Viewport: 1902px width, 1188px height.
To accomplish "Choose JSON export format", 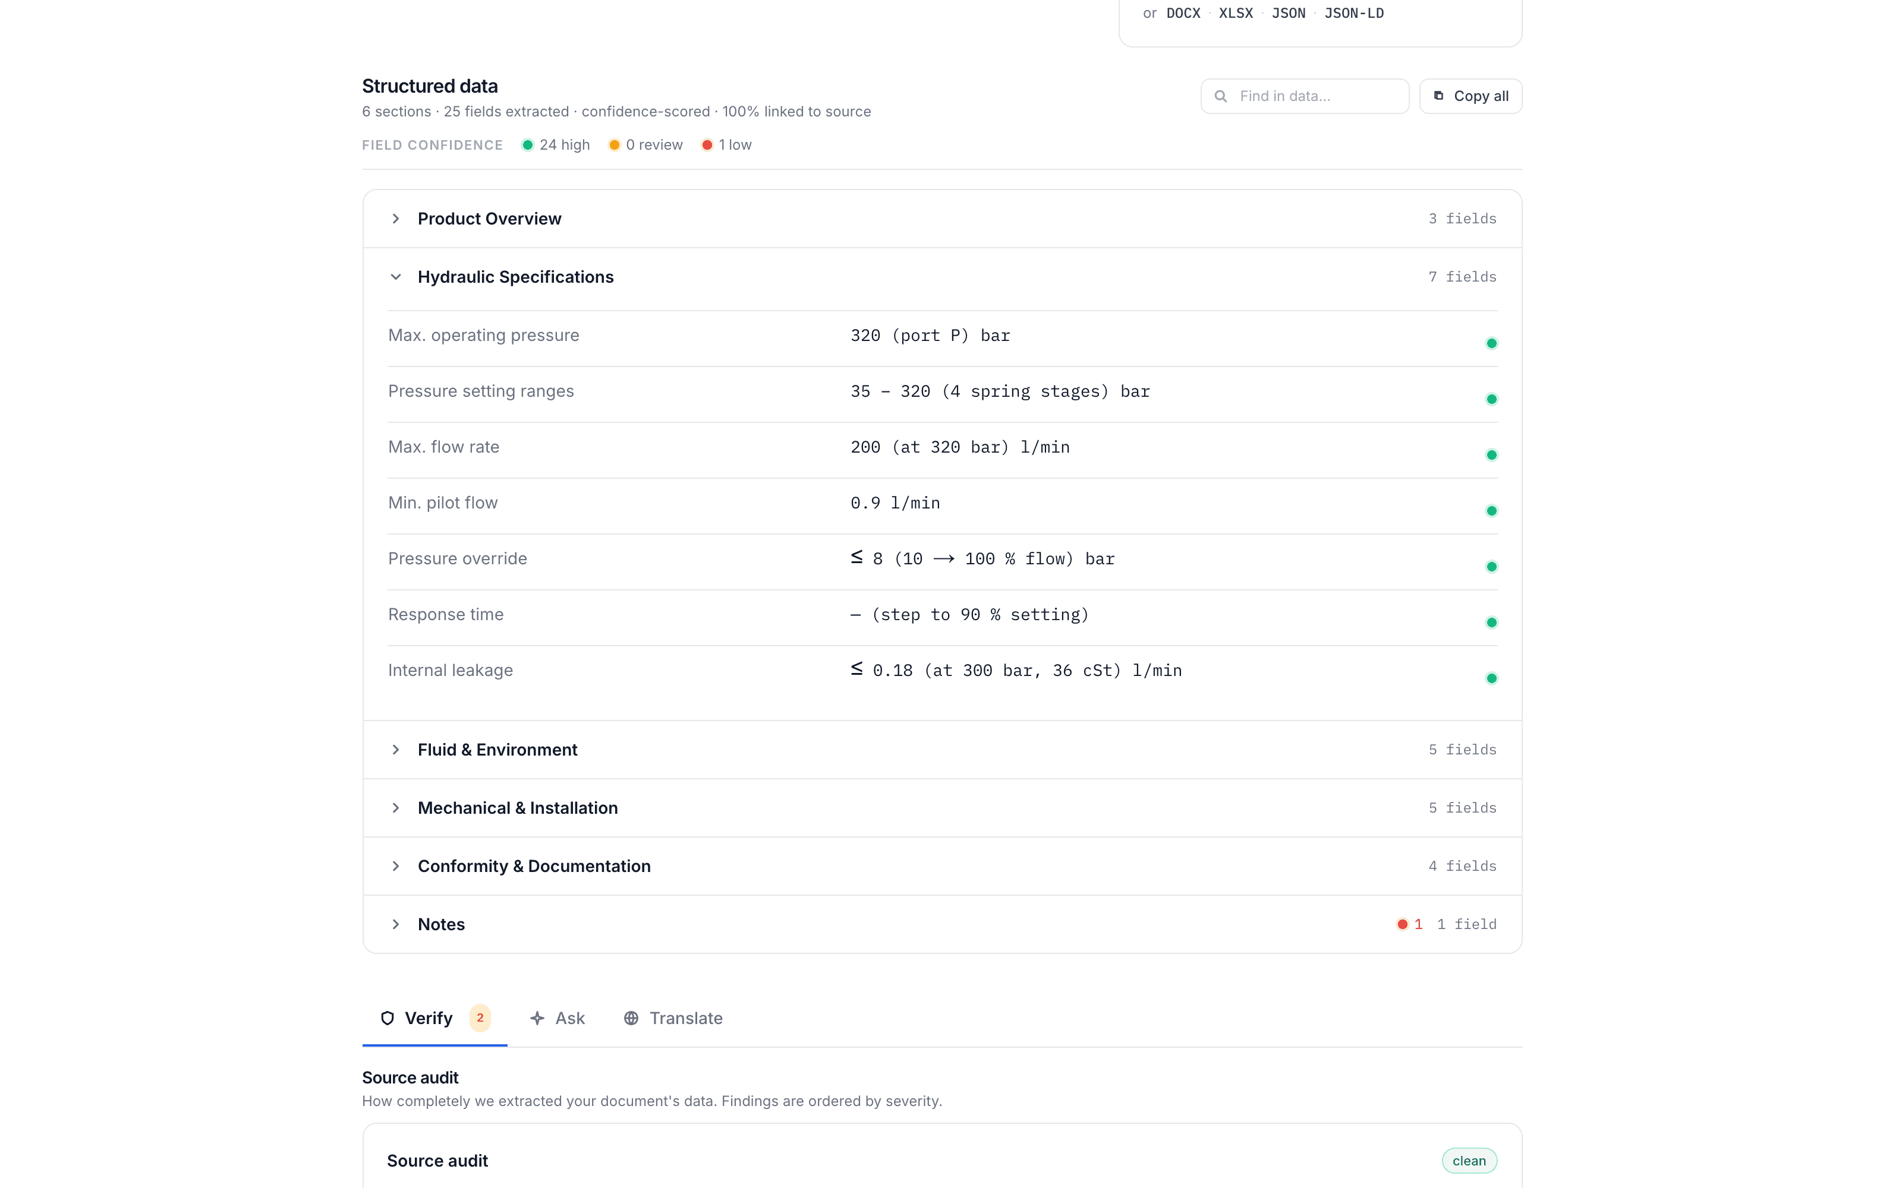I will [x=1288, y=13].
